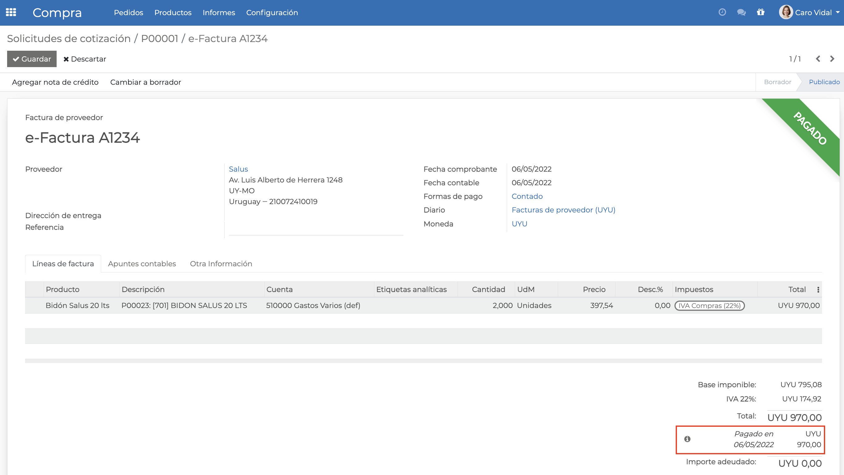The width and height of the screenshot is (844, 475).
Task: Expand Caro Vidal user dropdown
Action: point(838,12)
